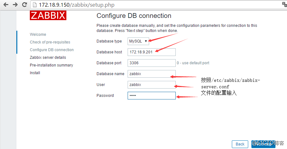This screenshot has height=149, width=287.
Task: Open the Database type MySQL dropdown
Action: pos(138,41)
